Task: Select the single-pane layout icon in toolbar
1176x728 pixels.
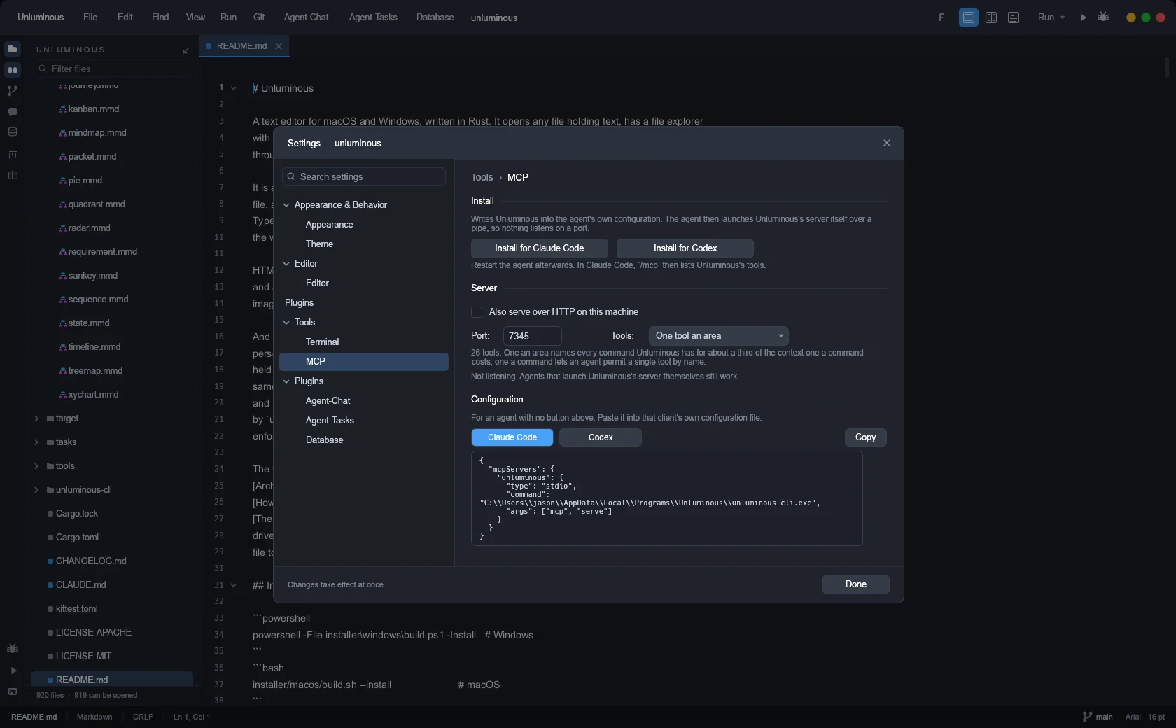Action: pyautogui.click(x=969, y=17)
